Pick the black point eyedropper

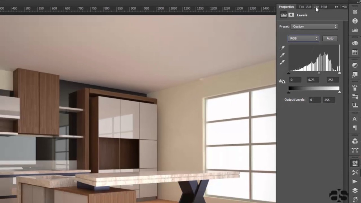coord(282,48)
